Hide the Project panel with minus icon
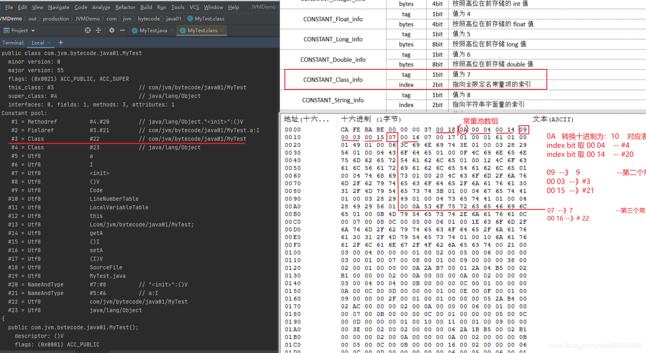646x353 pixels. pyautogui.click(x=122, y=30)
